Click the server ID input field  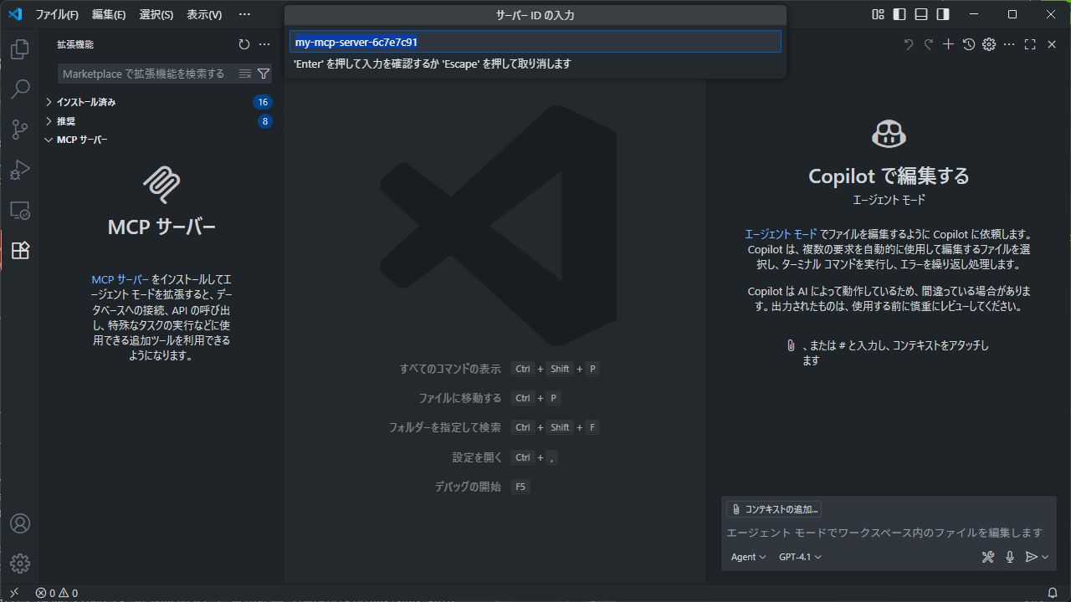tap(535, 42)
